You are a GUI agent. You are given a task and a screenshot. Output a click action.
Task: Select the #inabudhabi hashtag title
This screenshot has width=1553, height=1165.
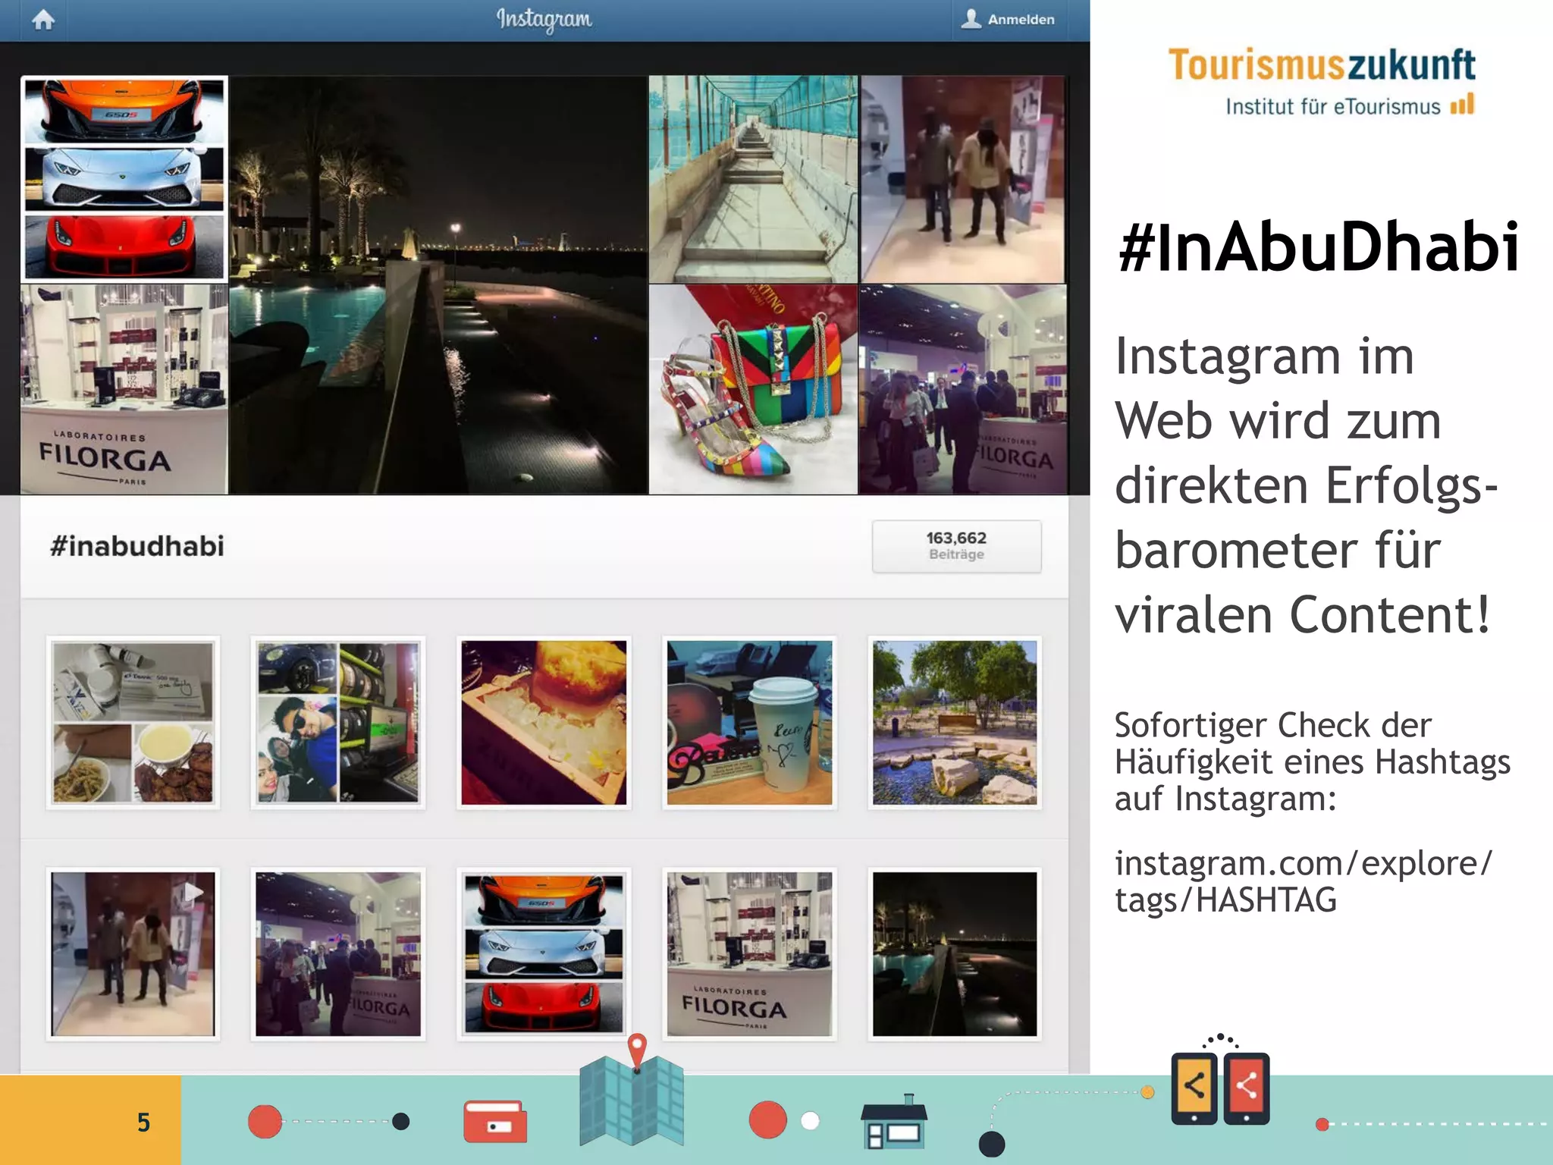[137, 546]
